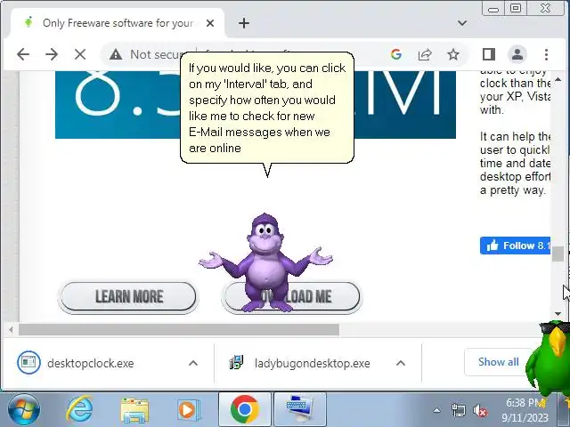The width and height of the screenshot is (570, 427).
Task: Open the Windows Start menu
Action: (24, 409)
